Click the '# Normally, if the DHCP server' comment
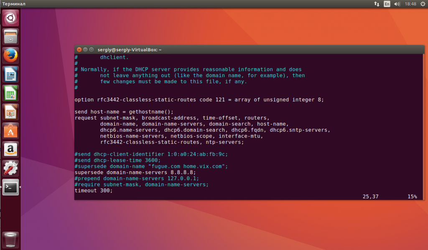Screen dimensions: 428x250 [188, 69]
